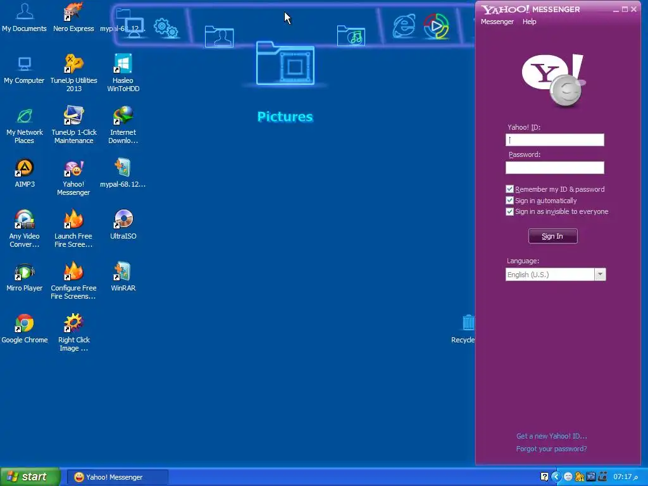Launch Nero Express shortcut
The height and width of the screenshot is (486, 648).
73,17
